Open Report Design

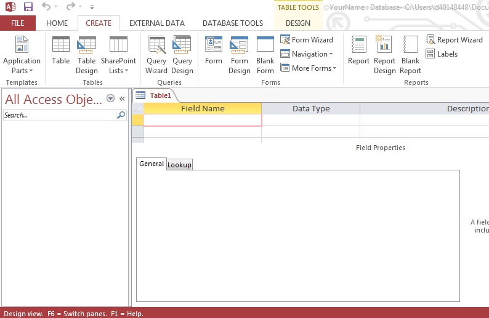coord(384,55)
